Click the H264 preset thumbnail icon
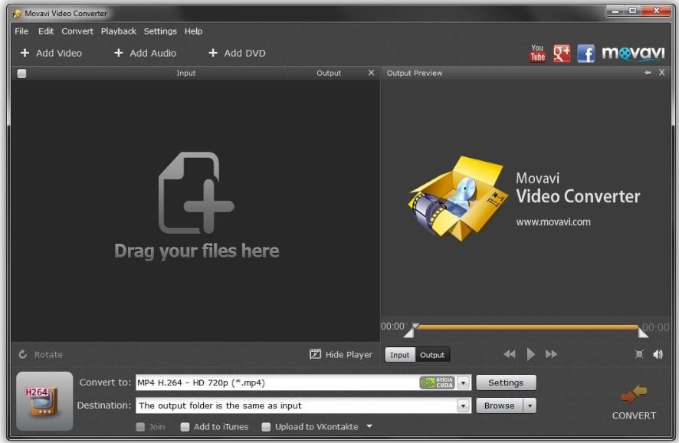679x443 pixels. (x=44, y=401)
